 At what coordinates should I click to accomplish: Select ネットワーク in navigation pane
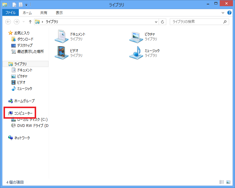point(22,138)
